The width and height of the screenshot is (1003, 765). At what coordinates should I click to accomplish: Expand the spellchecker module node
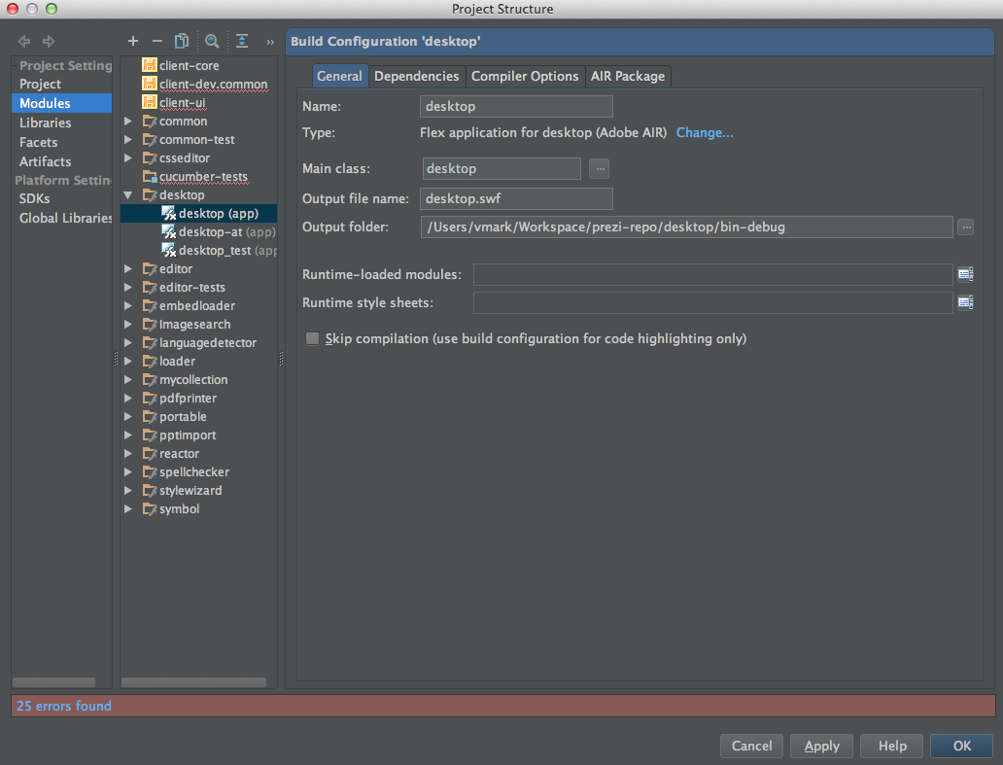[x=128, y=472]
